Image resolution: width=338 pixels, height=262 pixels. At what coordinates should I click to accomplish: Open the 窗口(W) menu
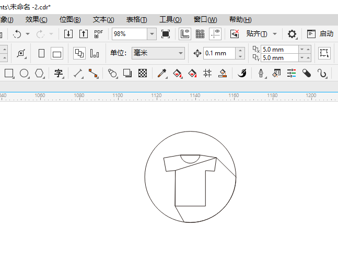tap(205, 20)
